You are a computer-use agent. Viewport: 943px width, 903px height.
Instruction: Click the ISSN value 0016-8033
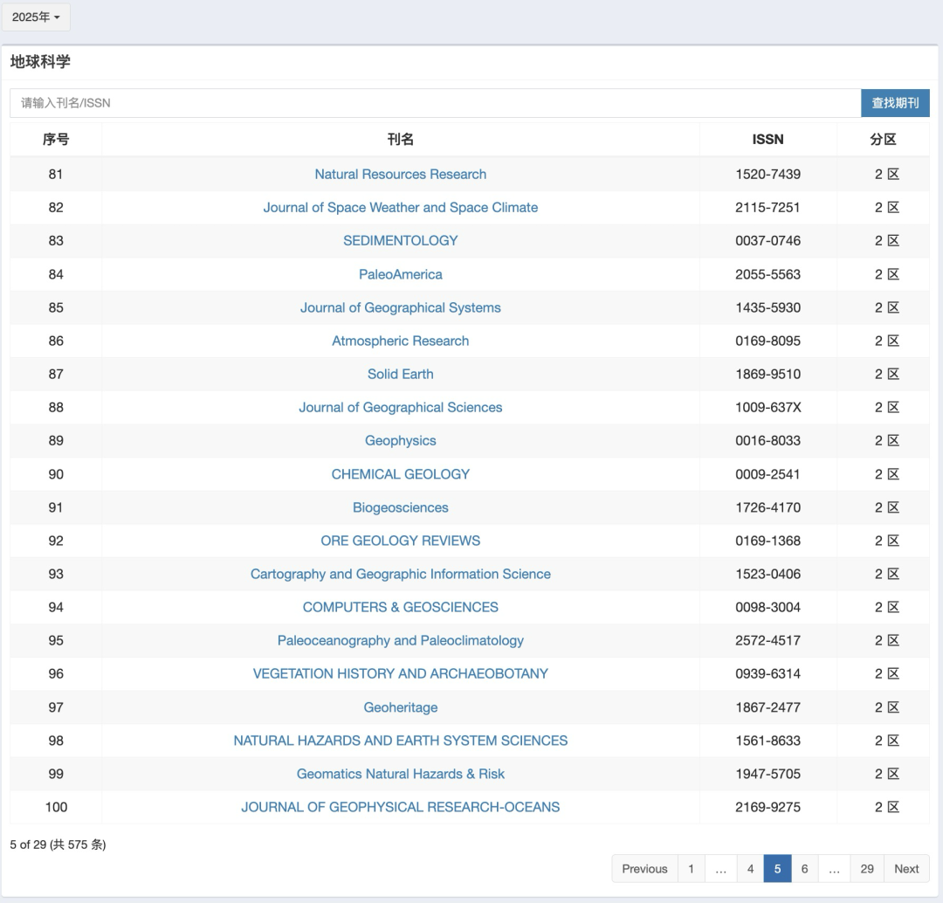pyautogui.click(x=768, y=440)
